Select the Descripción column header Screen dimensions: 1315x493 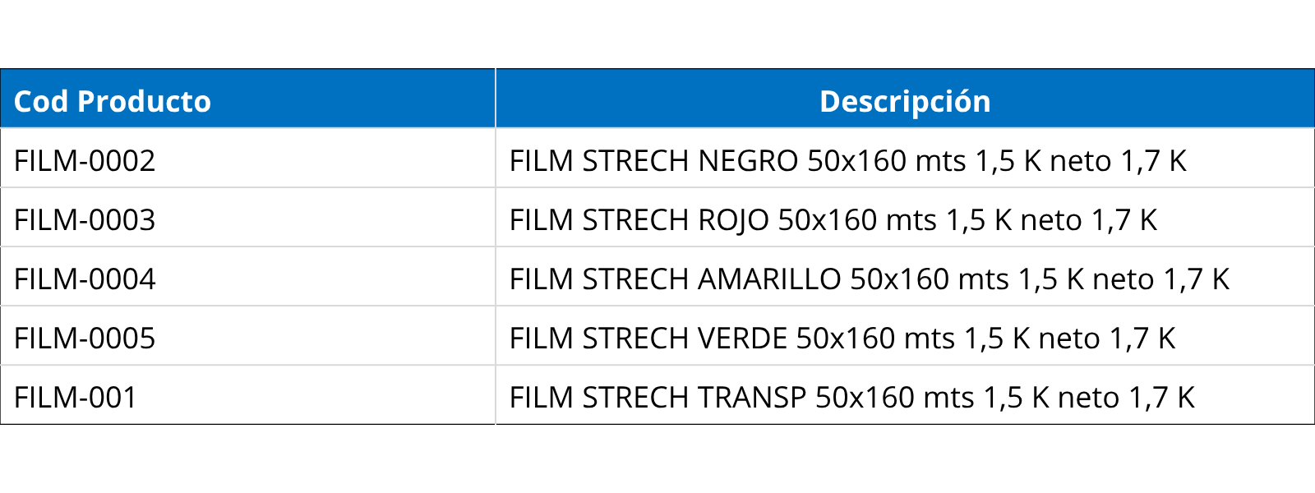click(x=905, y=99)
